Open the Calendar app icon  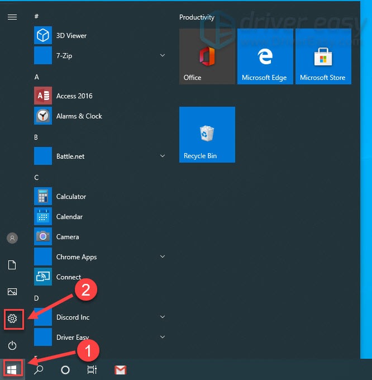(43, 216)
